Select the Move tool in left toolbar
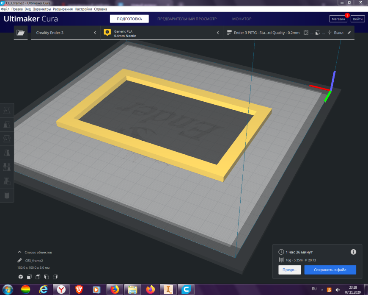This screenshot has width=368, height=295. 7,110
